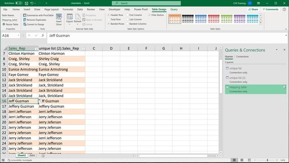Click the Insert Slicer icon
This screenshot has height=163, width=289.
[x=59, y=17]
